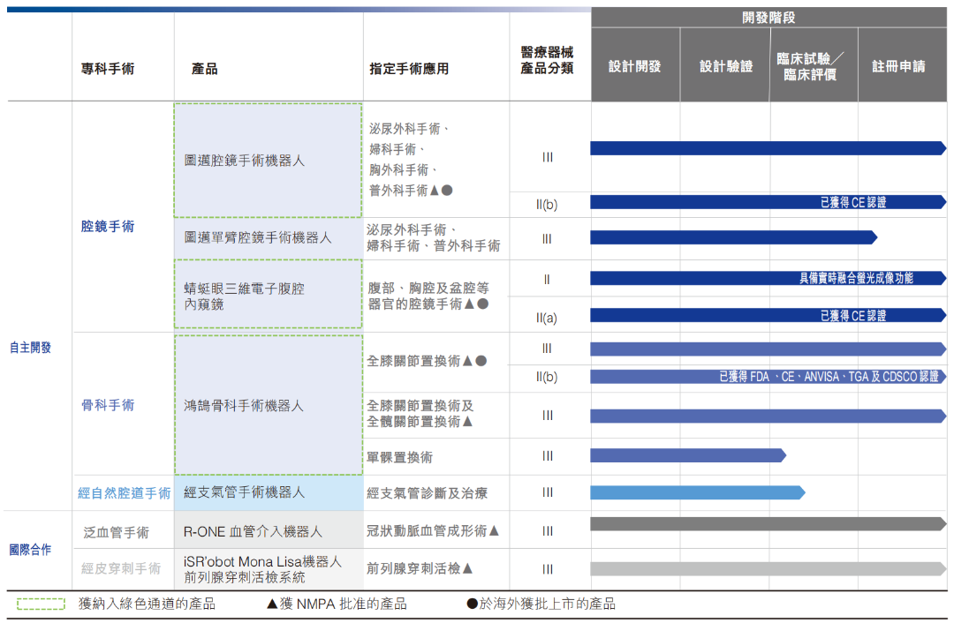Click the 經自然腔道手術 category label
Image resolution: width=954 pixels, height=623 pixels.
tap(124, 493)
